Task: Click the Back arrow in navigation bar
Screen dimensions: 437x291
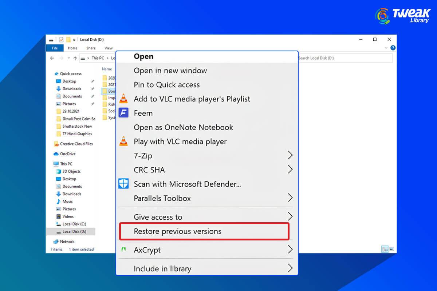Action: pos(52,58)
